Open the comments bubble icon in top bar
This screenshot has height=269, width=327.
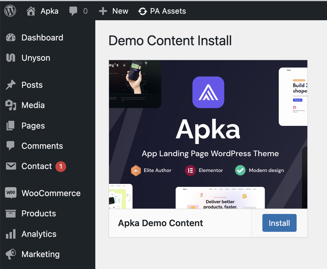(73, 11)
